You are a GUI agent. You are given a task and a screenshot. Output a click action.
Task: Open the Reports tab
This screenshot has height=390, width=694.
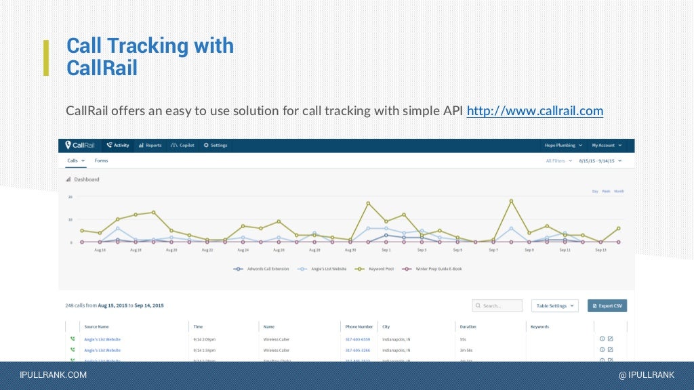pyautogui.click(x=150, y=145)
